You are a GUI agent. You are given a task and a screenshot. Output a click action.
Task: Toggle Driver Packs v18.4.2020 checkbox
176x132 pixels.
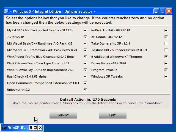[166, 63]
